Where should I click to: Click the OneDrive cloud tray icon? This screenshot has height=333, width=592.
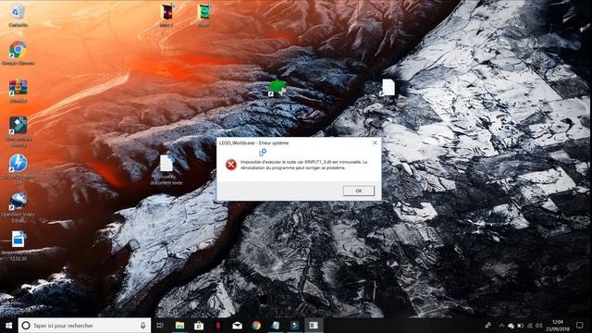(511, 326)
